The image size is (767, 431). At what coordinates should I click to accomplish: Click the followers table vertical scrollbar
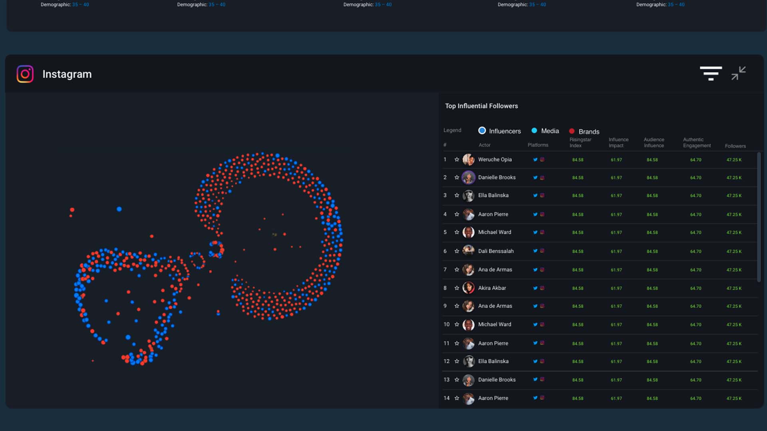click(x=759, y=217)
